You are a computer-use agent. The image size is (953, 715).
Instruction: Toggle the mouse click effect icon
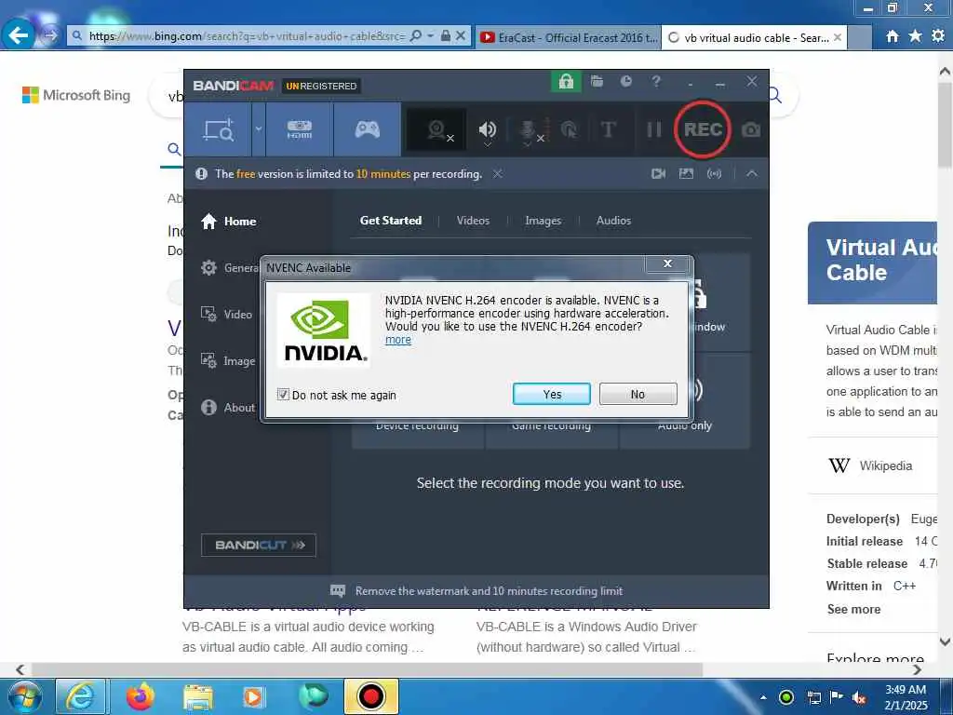(569, 129)
